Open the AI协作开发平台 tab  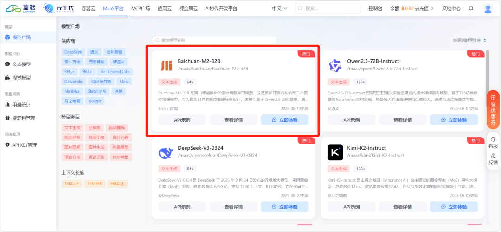(221, 9)
